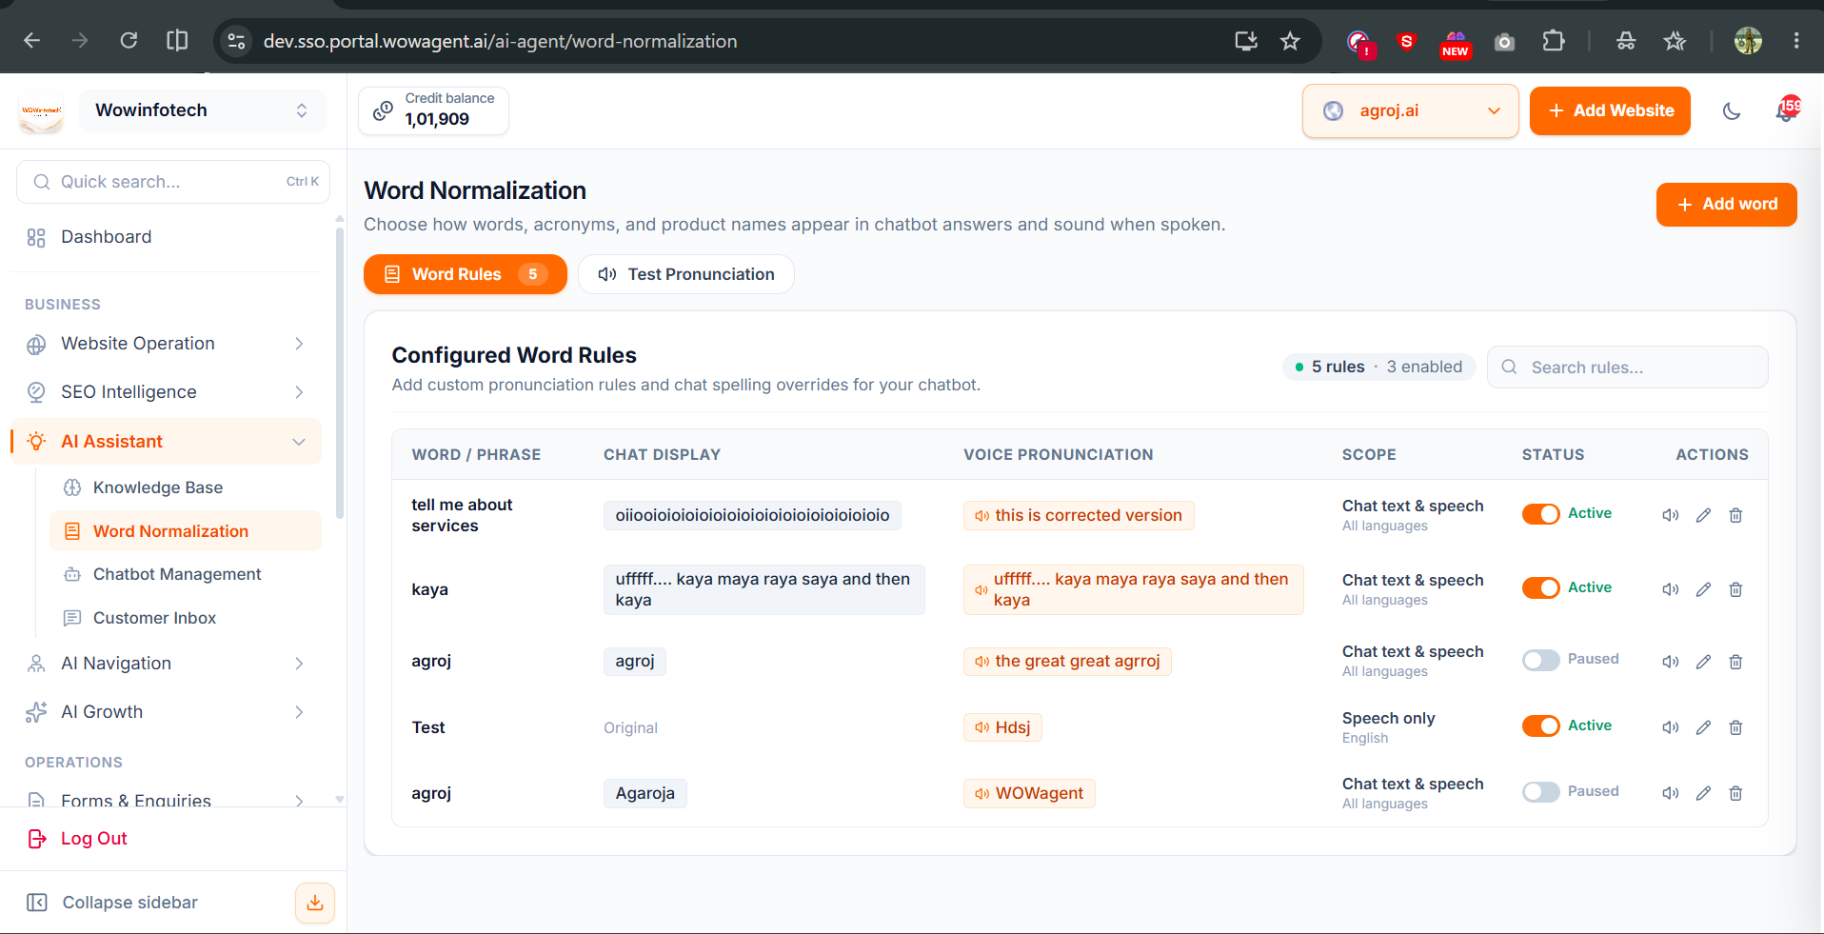Click the 'Agaroja' chat display cell
The image size is (1824, 934).
click(x=645, y=793)
